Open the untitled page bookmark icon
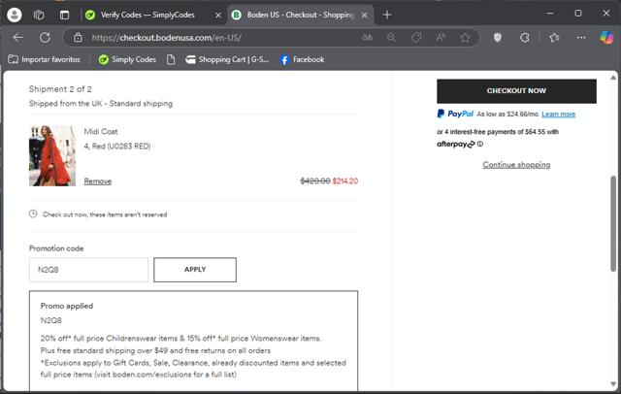The width and height of the screenshot is (621, 394). point(171,59)
